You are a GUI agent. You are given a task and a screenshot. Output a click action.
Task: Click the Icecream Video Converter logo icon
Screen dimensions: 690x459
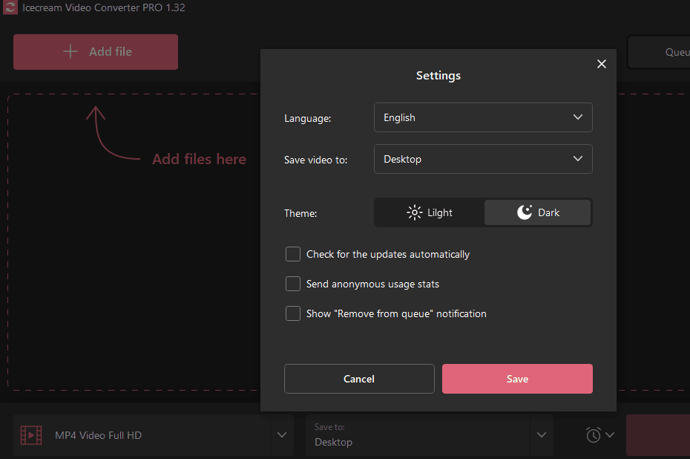[x=8, y=7]
